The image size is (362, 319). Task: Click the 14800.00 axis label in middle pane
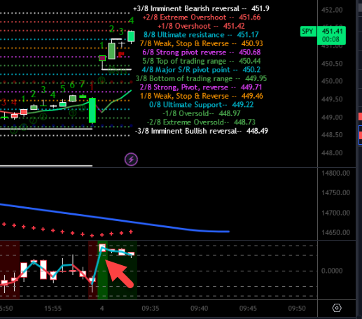tap(335, 173)
